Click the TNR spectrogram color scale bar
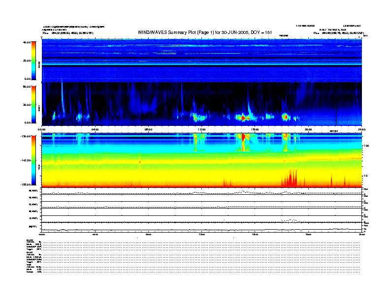The image size is (390, 301). point(33,160)
